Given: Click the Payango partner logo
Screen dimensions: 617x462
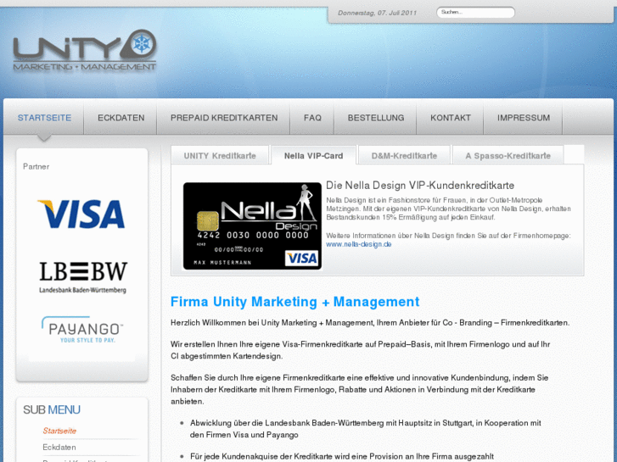Looking at the screenshot, I should [82, 330].
